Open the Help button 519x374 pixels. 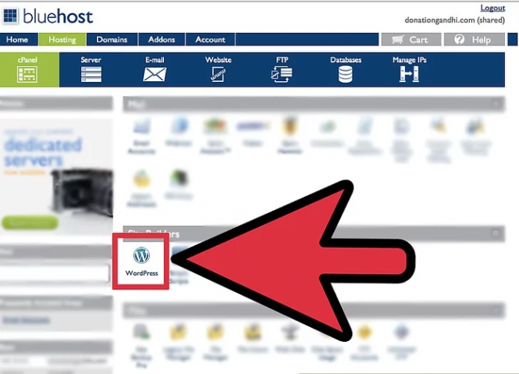pos(473,39)
